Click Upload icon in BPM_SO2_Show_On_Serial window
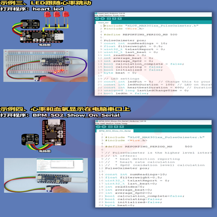This screenshot has height=217, width=217. tap(104, 127)
